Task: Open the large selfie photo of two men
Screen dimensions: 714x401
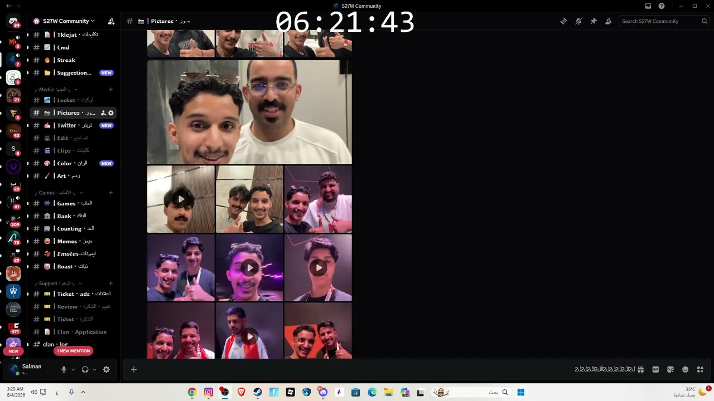Action: click(x=249, y=112)
